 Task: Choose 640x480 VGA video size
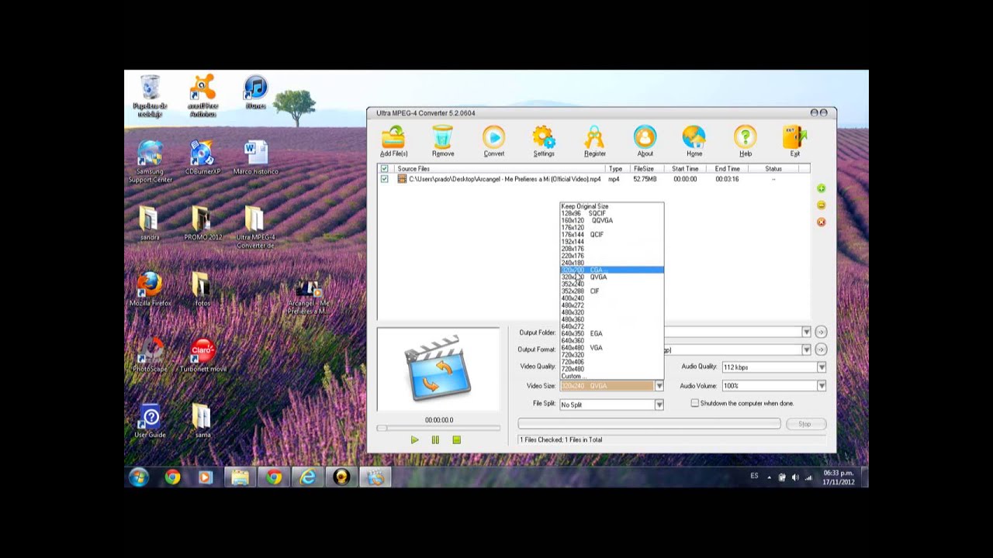pyautogui.click(x=612, y=348)
